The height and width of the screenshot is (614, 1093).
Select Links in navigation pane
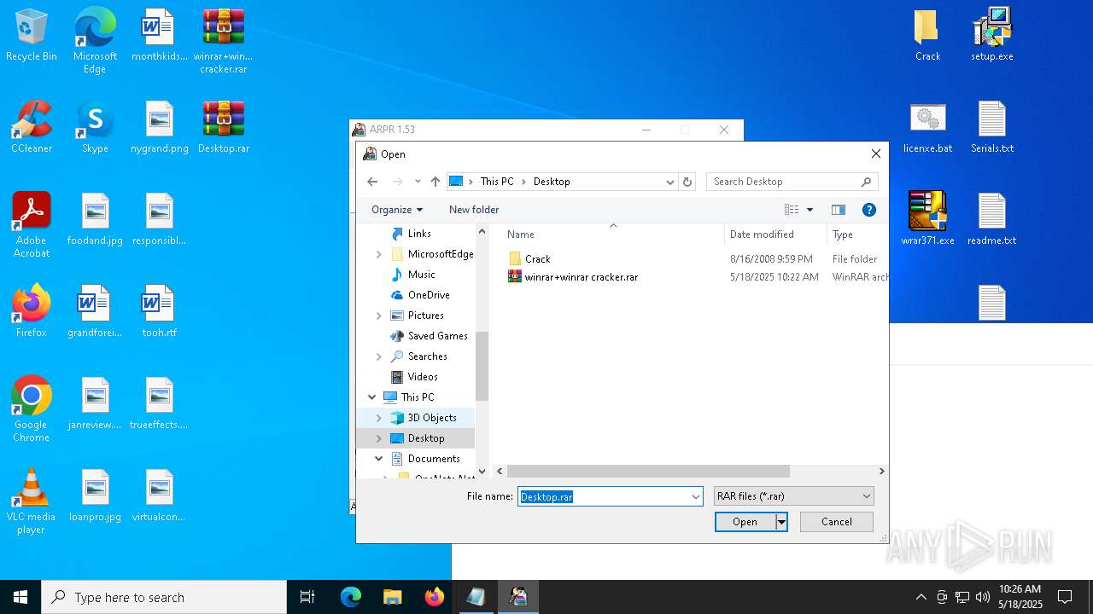pos(419,234)
